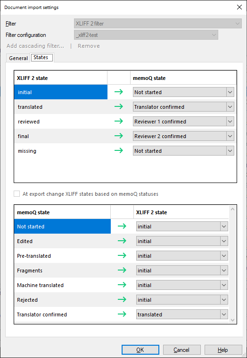Click the Cancel button
Image resolution: width=247 pixels, height=358 pixels.
click(x=181, y=350)
